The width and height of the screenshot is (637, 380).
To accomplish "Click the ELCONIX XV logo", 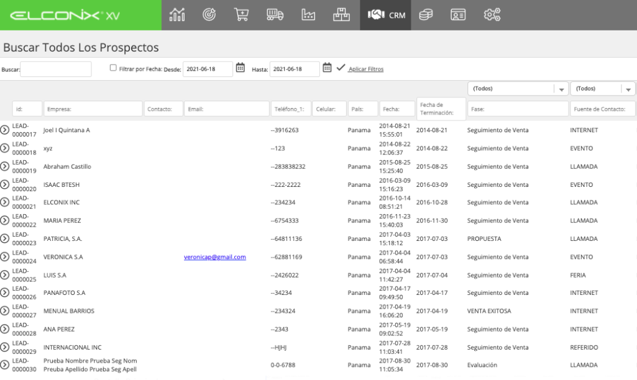I will pos(65,16).
